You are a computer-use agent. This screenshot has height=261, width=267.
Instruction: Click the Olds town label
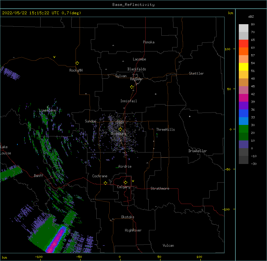pyautogui.click(x=120, y=122)
